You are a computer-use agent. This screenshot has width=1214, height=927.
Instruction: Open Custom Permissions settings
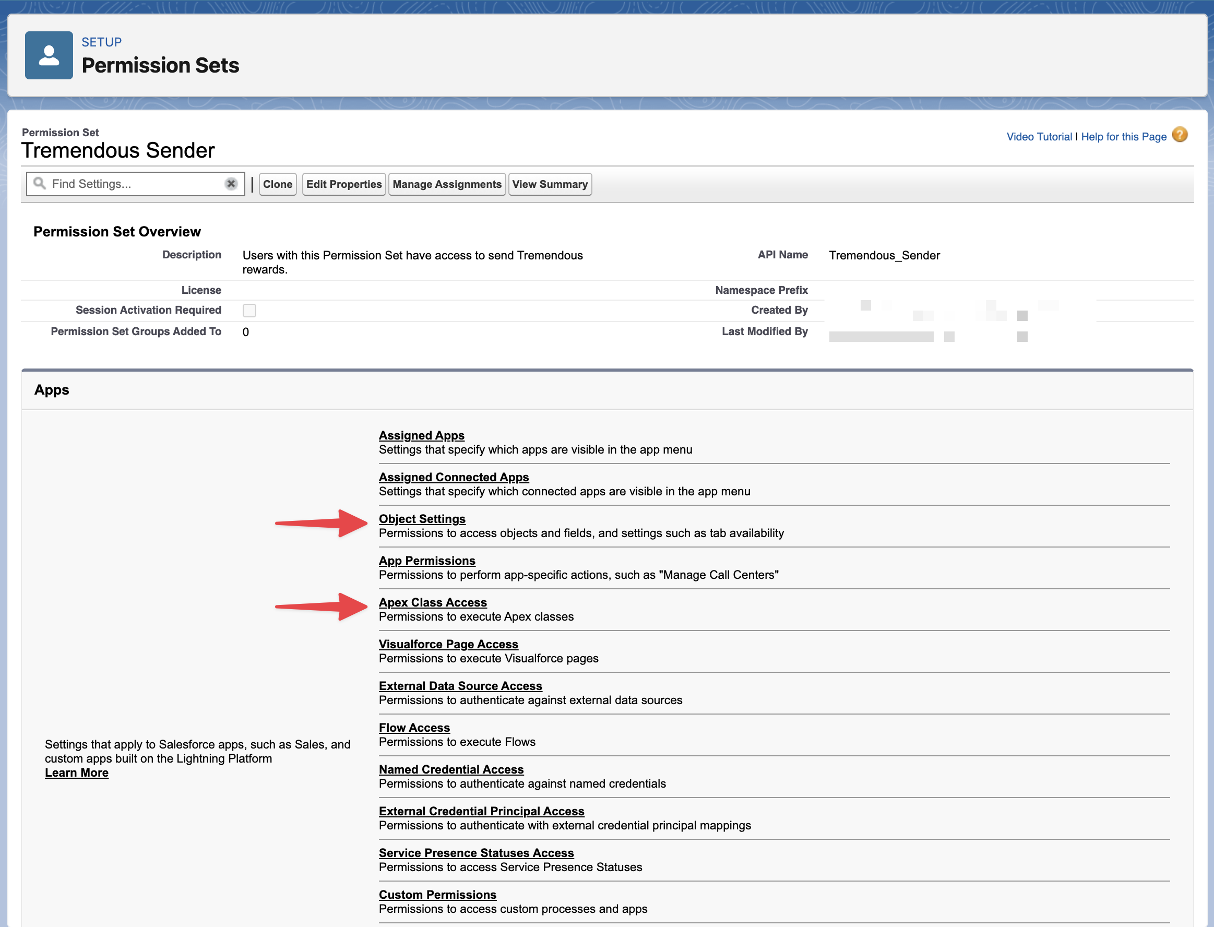pos(437,895)
